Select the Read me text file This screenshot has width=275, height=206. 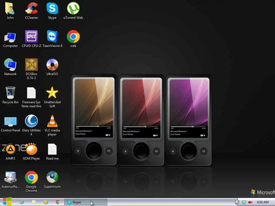[52, 152]
